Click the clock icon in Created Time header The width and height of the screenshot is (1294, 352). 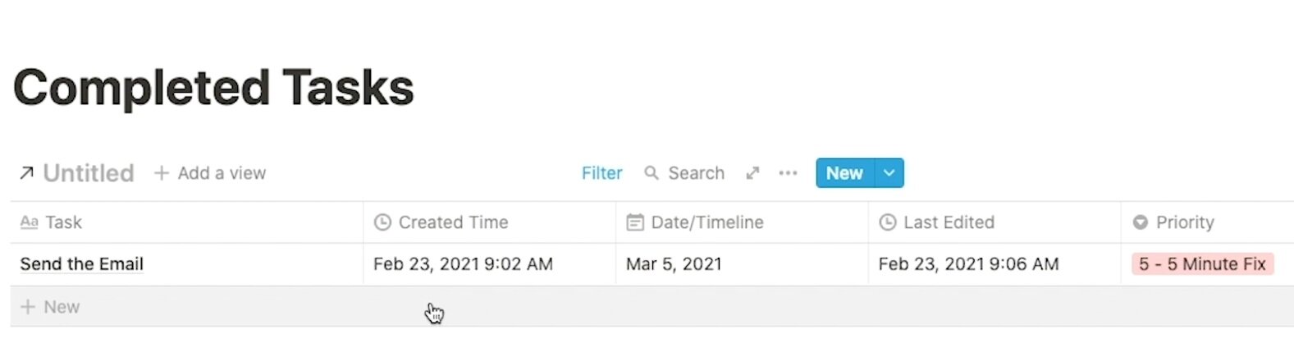pos(382,222)
